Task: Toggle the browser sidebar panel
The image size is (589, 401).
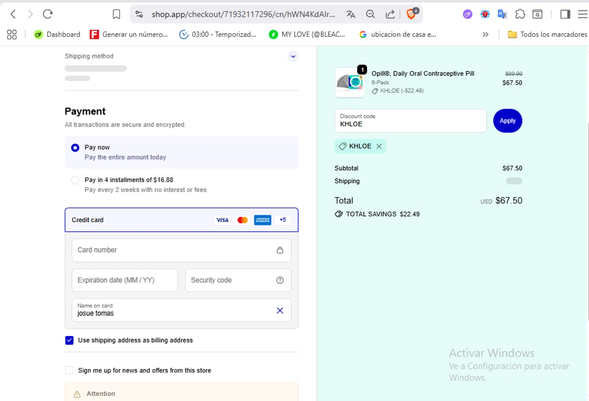Action: (x=565, y=15)
